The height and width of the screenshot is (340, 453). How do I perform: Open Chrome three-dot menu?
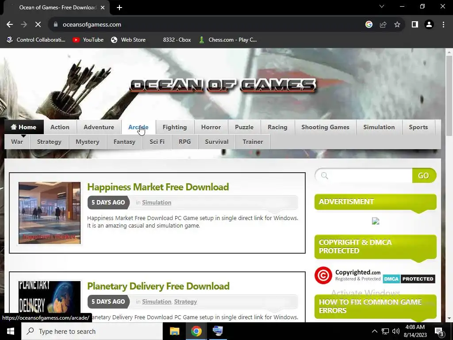tap(443, 25)
